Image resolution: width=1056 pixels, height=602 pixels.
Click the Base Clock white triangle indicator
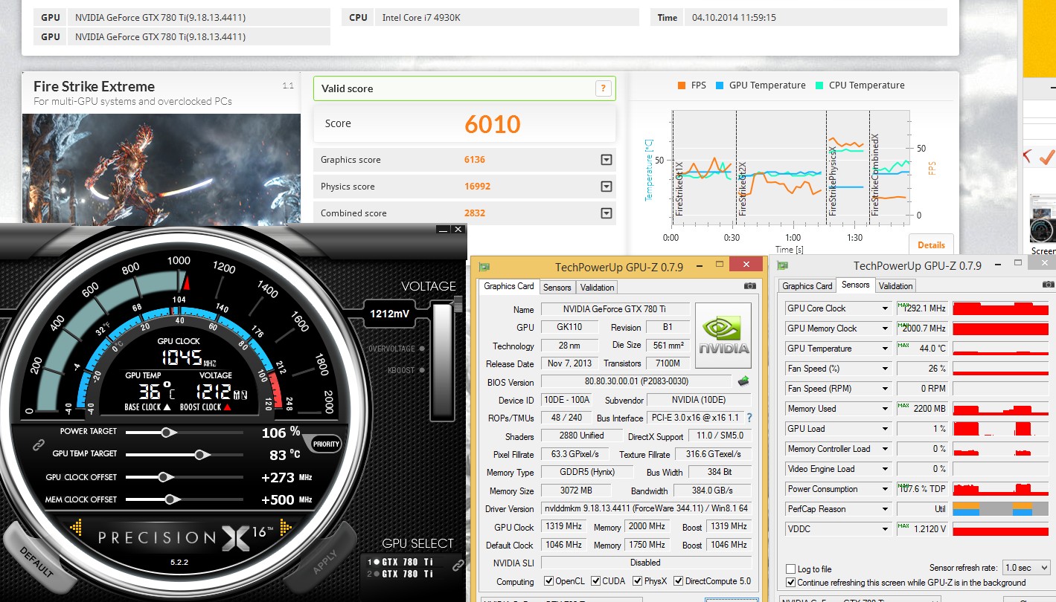[166, 407]
